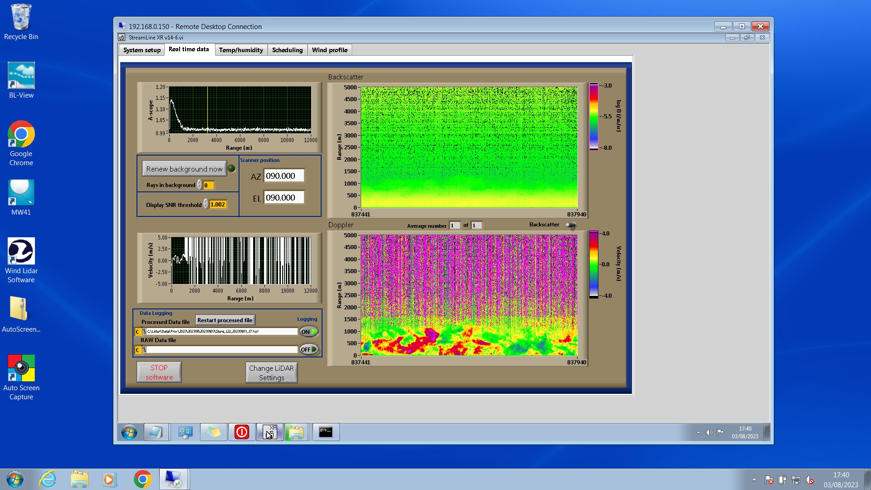Click red power icon in remote taskbar
871x490 pixels.
point(241,432)
